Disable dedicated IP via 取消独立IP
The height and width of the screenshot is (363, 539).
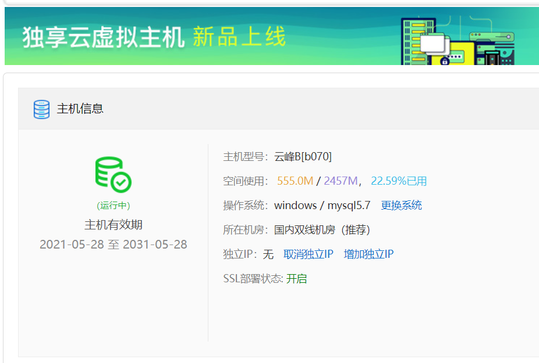click(307, 254)
